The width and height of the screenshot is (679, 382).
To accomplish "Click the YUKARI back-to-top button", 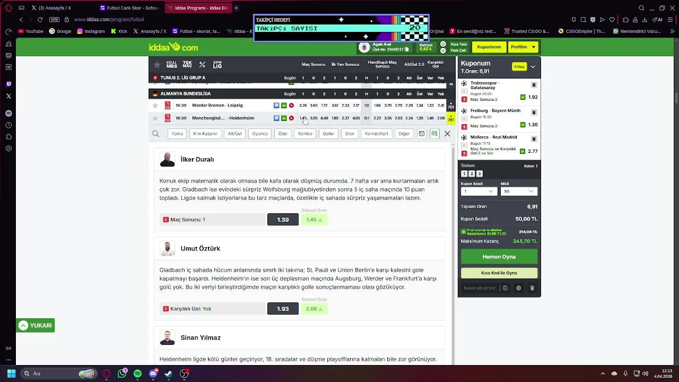I will 36,326.
